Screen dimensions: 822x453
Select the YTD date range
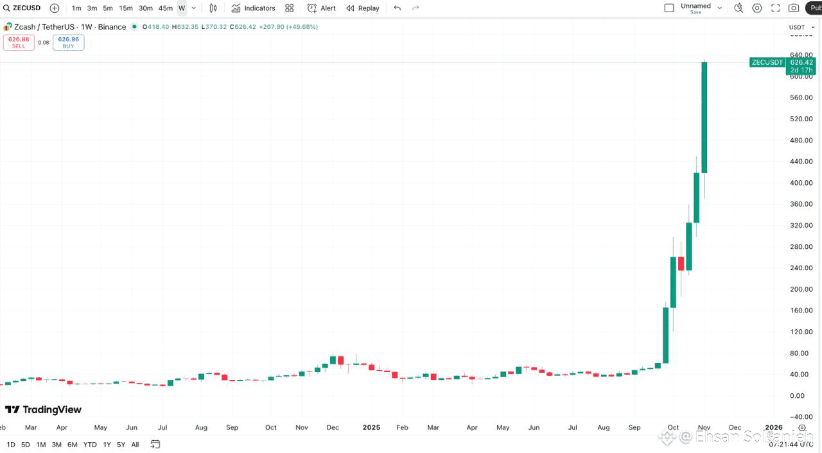90,445
